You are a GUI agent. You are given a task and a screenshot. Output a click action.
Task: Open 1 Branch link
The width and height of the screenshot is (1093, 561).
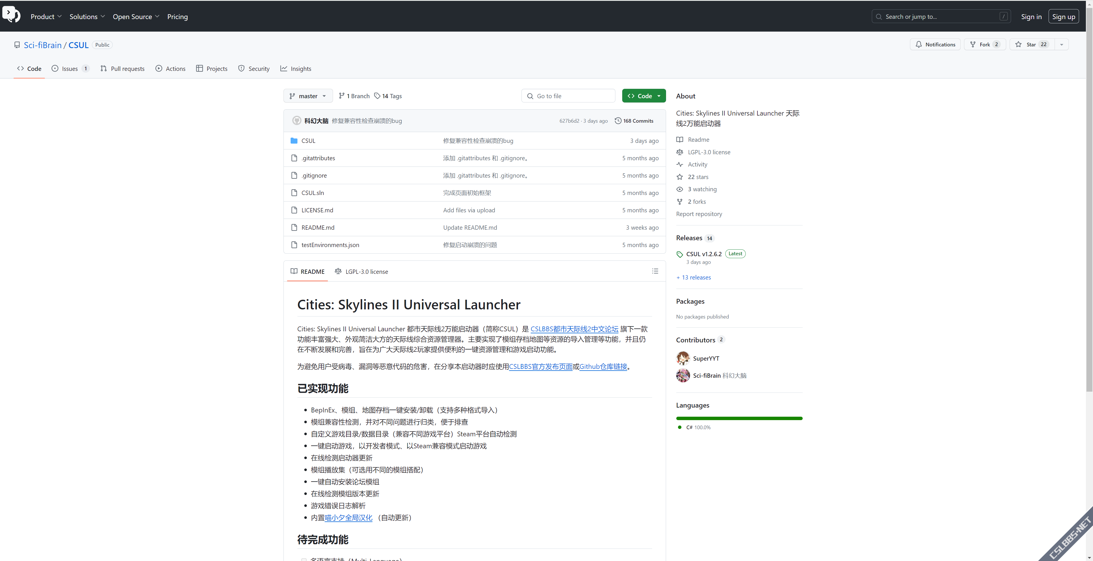tap(354, 96)
